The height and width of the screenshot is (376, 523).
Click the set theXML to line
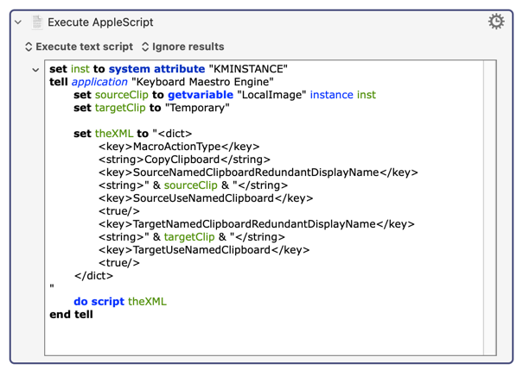[133, 134]
